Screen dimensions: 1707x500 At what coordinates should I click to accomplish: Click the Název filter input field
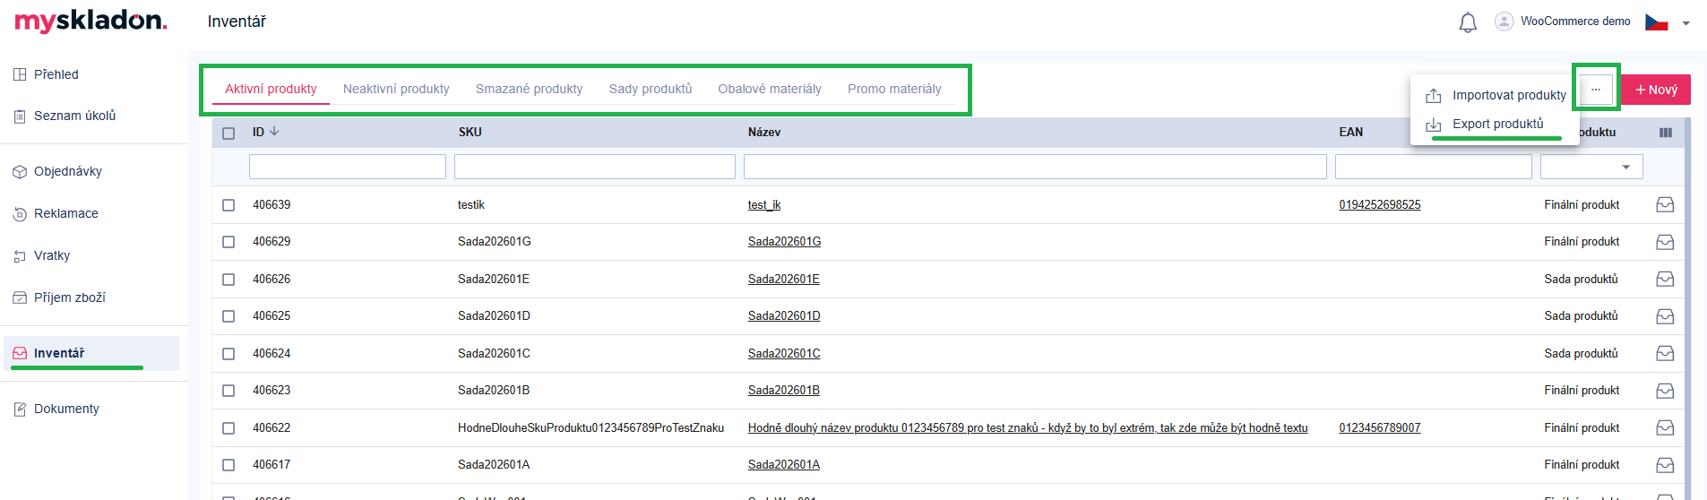click(1035, 167)
